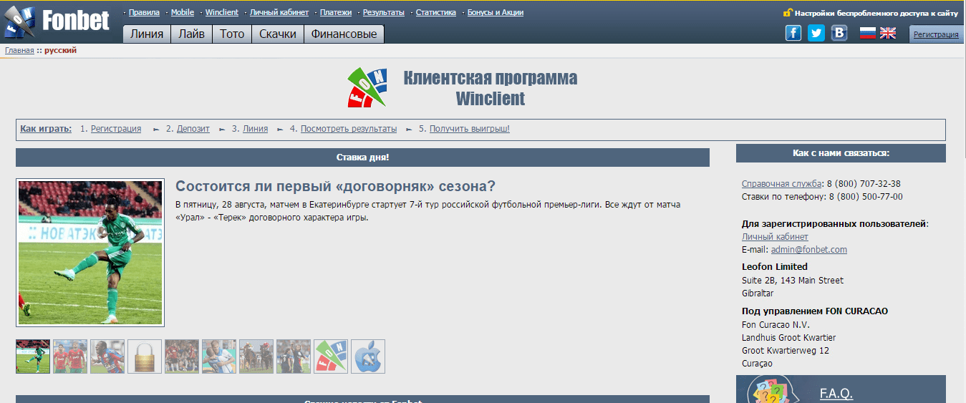Open Справочная служба link
The image size is (966, 403).
coord(781,184)
